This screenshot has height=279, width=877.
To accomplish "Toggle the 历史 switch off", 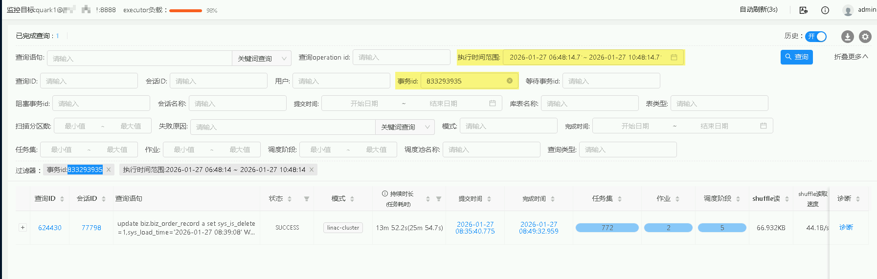I will pos(816,37).
